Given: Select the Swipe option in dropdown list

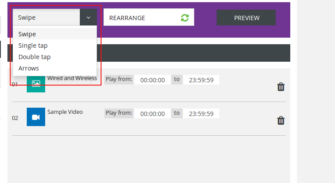Looking at the screenshot, I should click(x=55, y=34).
